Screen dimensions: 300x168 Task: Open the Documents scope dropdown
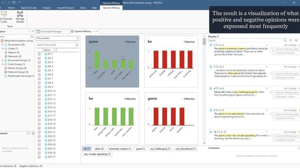(57, 38)
